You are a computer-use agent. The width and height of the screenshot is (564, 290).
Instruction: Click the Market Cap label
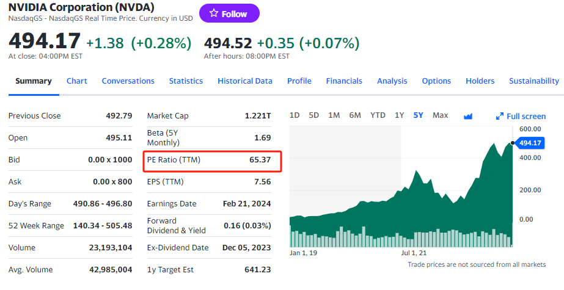tap(167, 116)
